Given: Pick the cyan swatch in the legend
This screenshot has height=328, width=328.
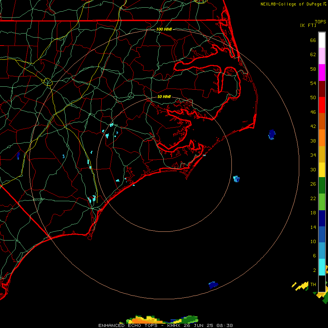Looking at the screenshot, I should click(x=322, y=267).
